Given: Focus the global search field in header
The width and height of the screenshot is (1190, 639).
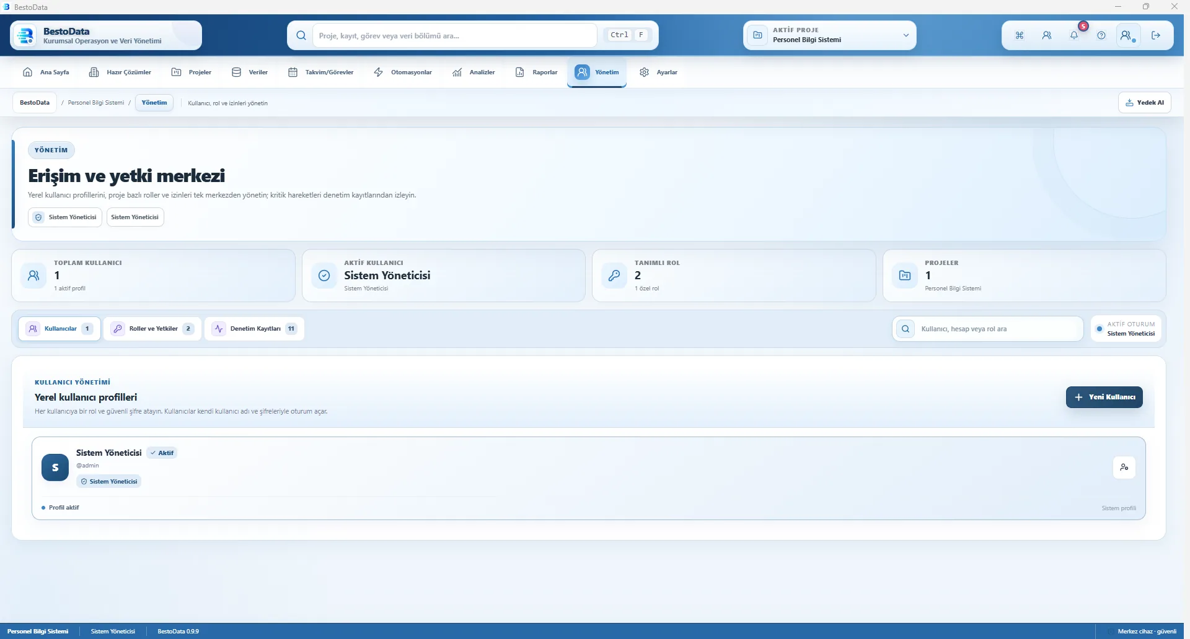Looking at the screenshot, I should (455, 35).
